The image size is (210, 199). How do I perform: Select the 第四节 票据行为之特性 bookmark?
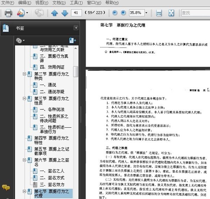(51, 140)
